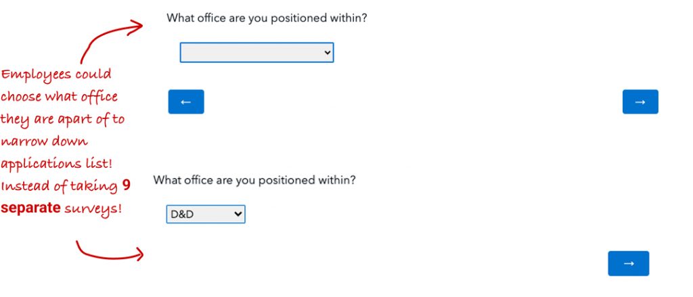Click the lower right arrow next button
693x297 pixels.
pos(628,264)
